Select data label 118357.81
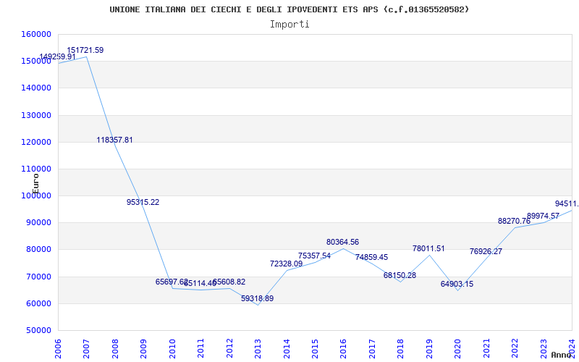The height and width of the screenshot is (362, 579). point(114,140)
